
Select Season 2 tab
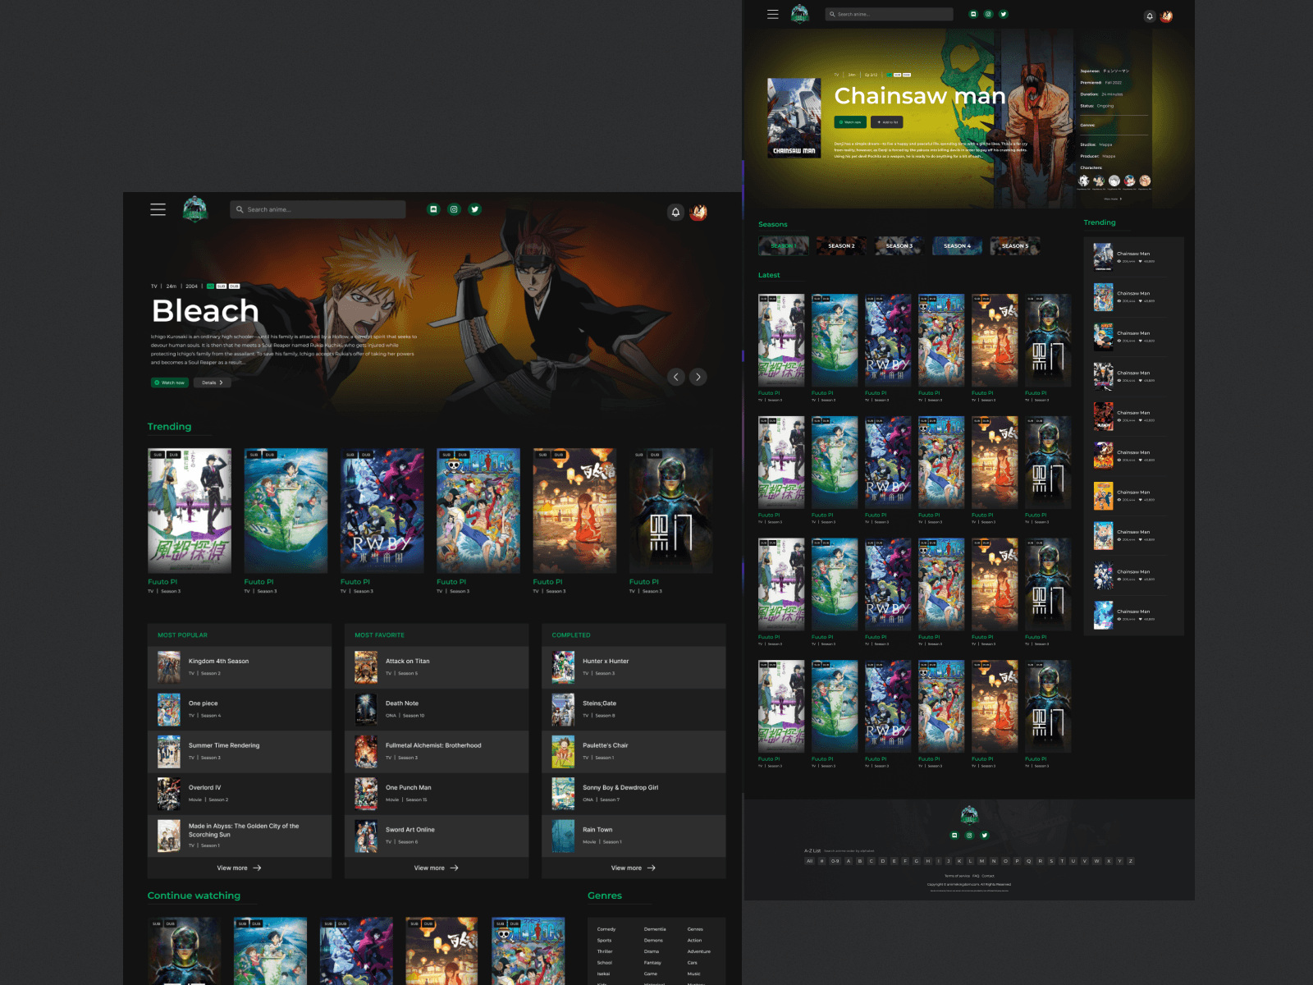[841, 245]
